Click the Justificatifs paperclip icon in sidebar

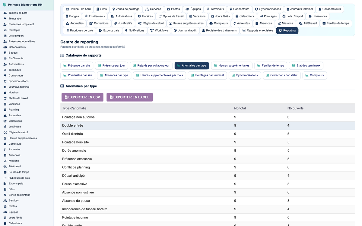5,127
